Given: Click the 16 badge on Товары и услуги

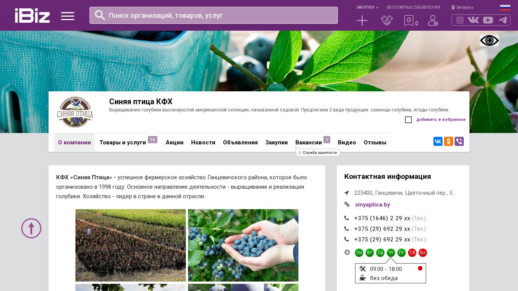Looking at the screenshot, I should [x=152, y=140].
